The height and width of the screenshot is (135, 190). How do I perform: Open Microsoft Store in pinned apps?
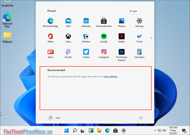104,21
